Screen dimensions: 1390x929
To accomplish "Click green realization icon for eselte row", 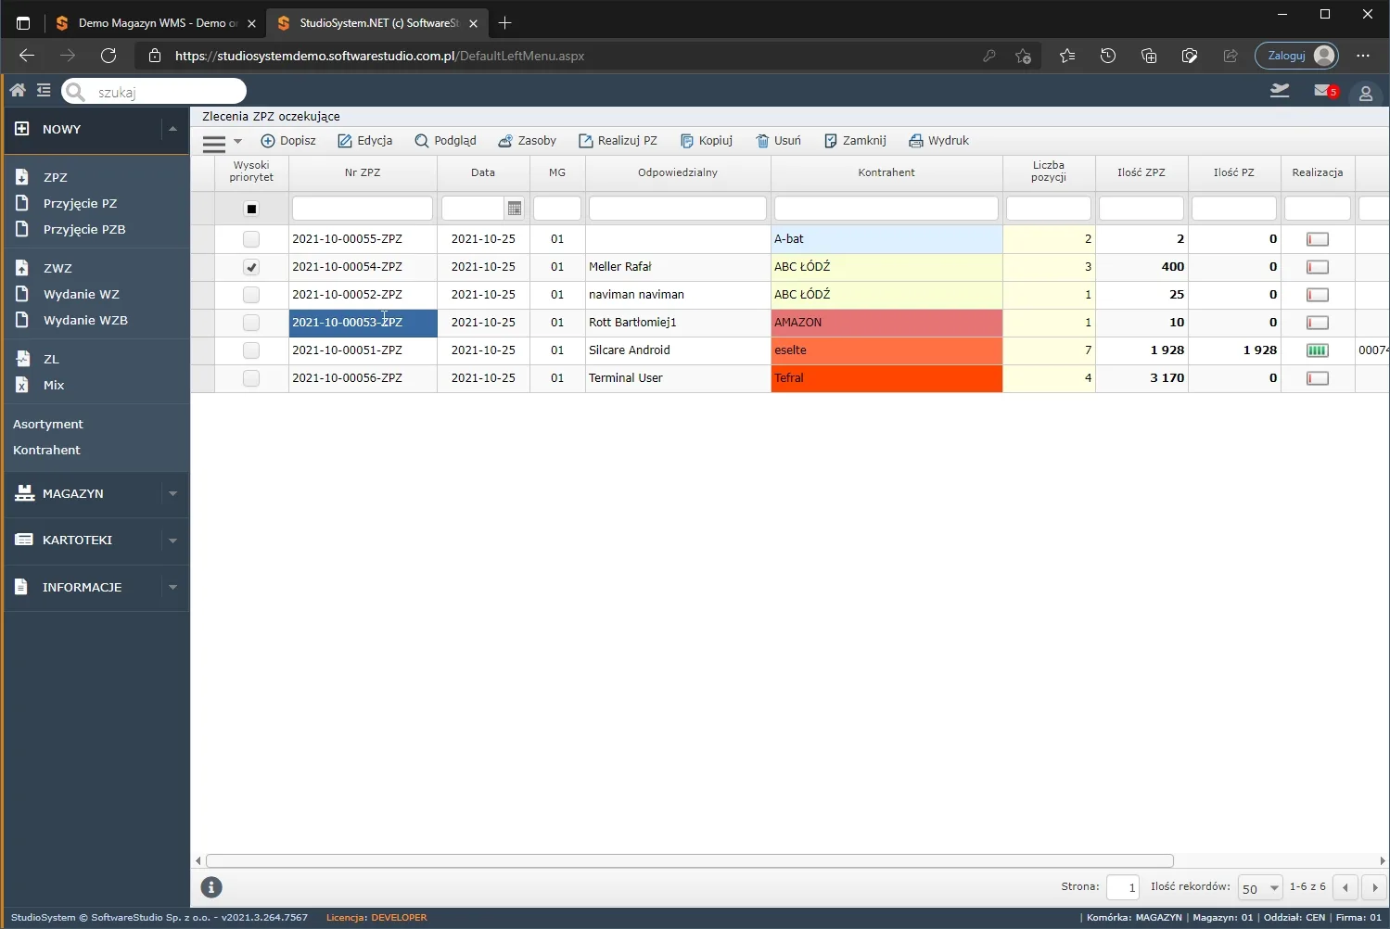I will [x=1317, y=350].
